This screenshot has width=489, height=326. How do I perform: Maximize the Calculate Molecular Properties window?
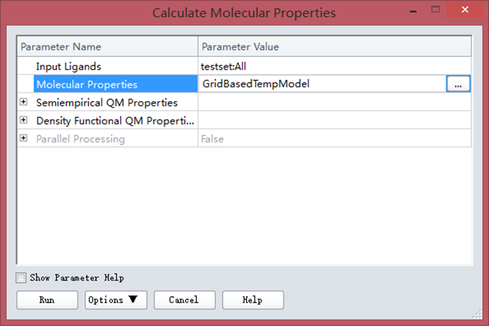coord(435,10)
